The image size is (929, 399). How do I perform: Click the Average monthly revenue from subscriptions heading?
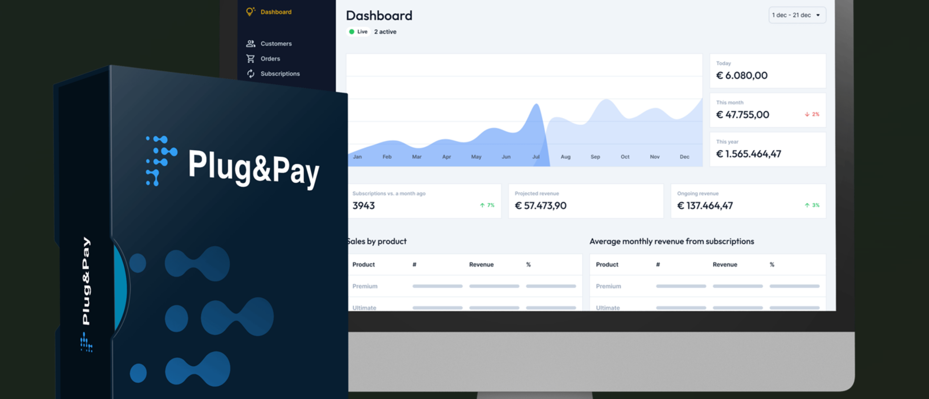click(672, 241)
